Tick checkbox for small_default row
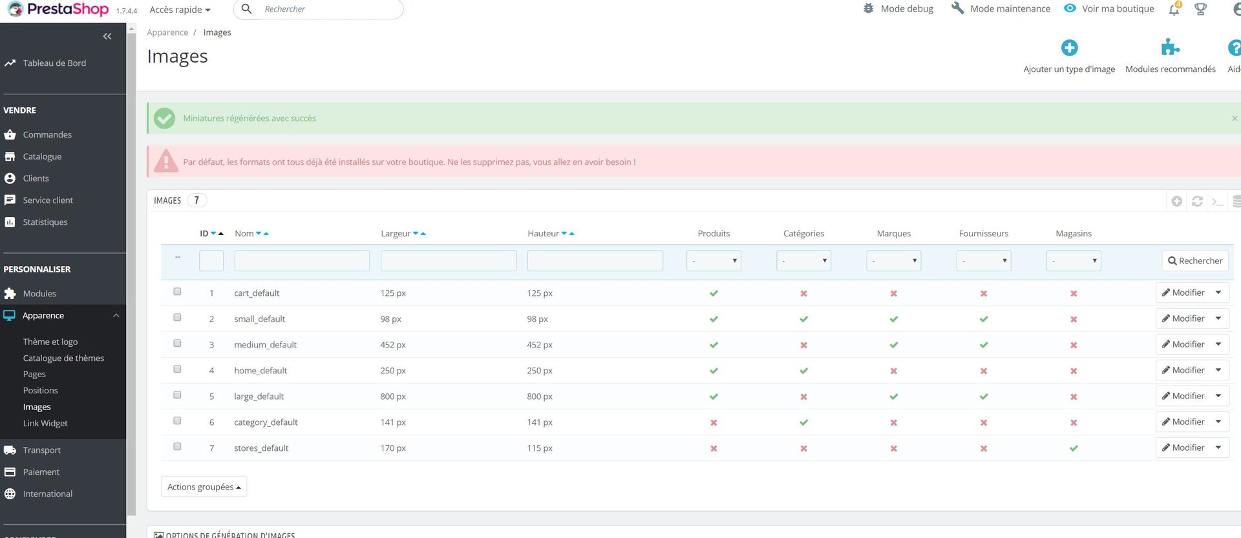Image resolution: width=1241 pixels, height=538 pixels. (177, 318)
